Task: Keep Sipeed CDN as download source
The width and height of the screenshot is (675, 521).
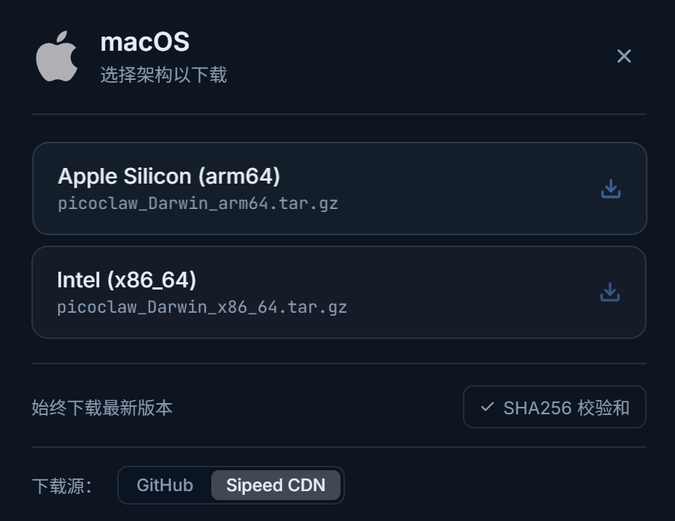Action: point(276,485)
